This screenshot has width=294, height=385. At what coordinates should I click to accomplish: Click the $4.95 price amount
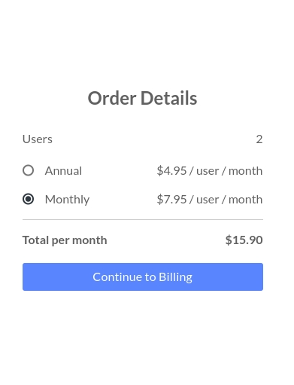(171, 171)
